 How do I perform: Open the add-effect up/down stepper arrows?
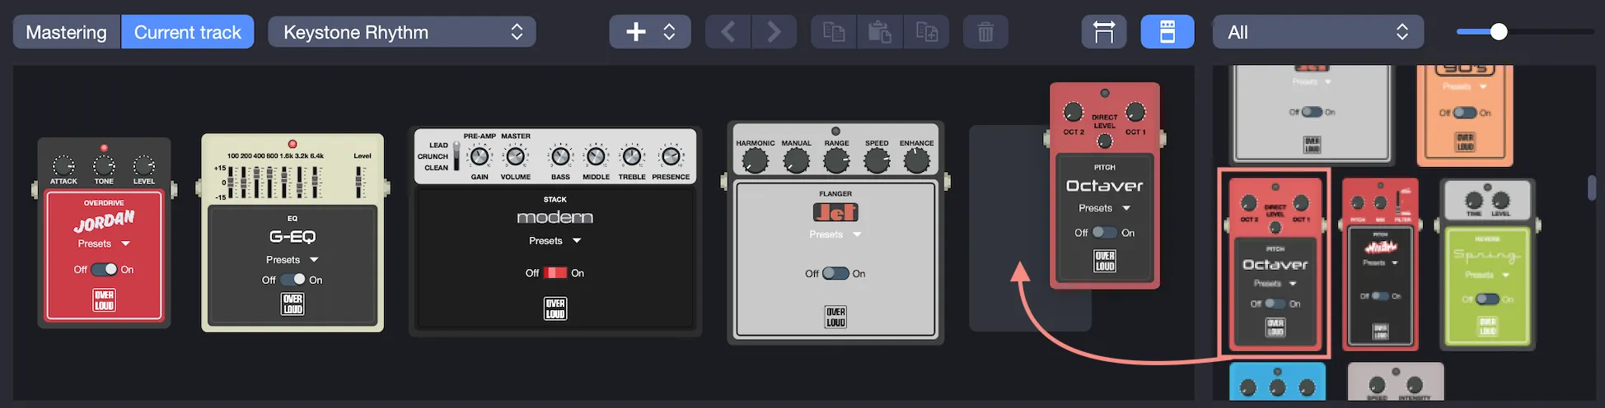pos(669,32)
